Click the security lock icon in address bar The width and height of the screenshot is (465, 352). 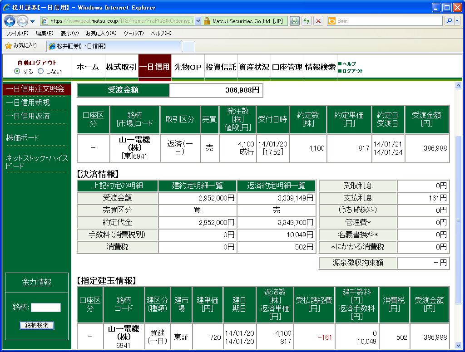click(207, 21)
